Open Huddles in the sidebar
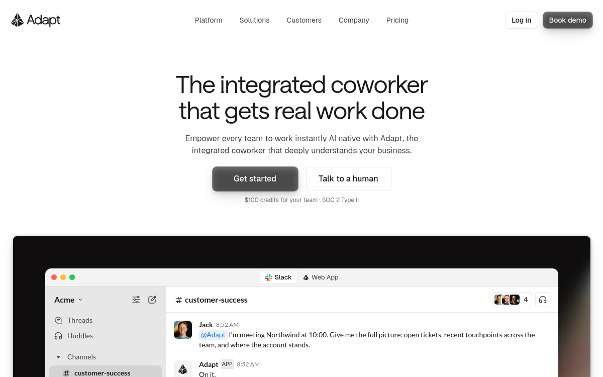The height and width of the screenshot is (377, 603). [73, 336]
